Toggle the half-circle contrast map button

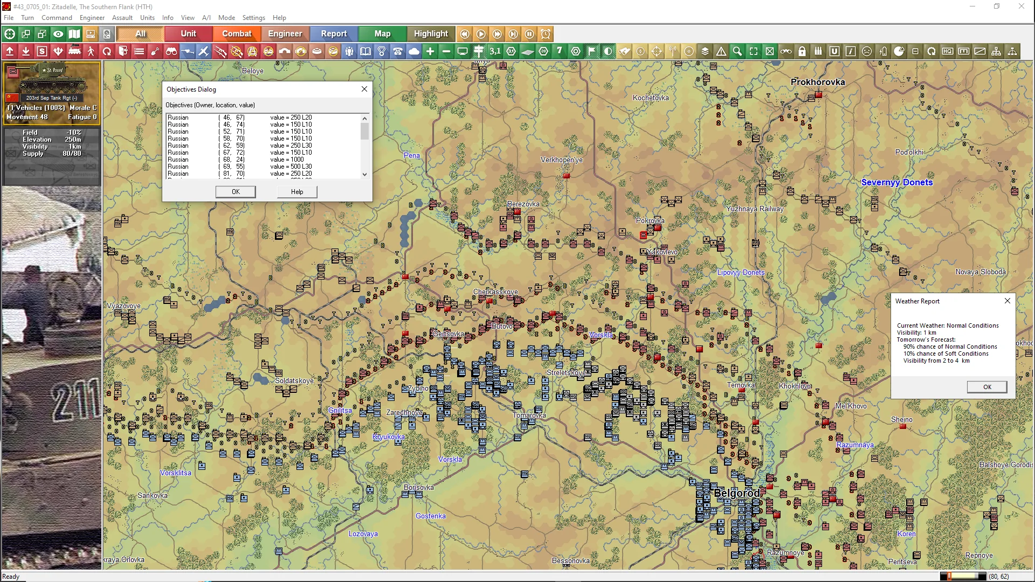click(x=608, y=52)
